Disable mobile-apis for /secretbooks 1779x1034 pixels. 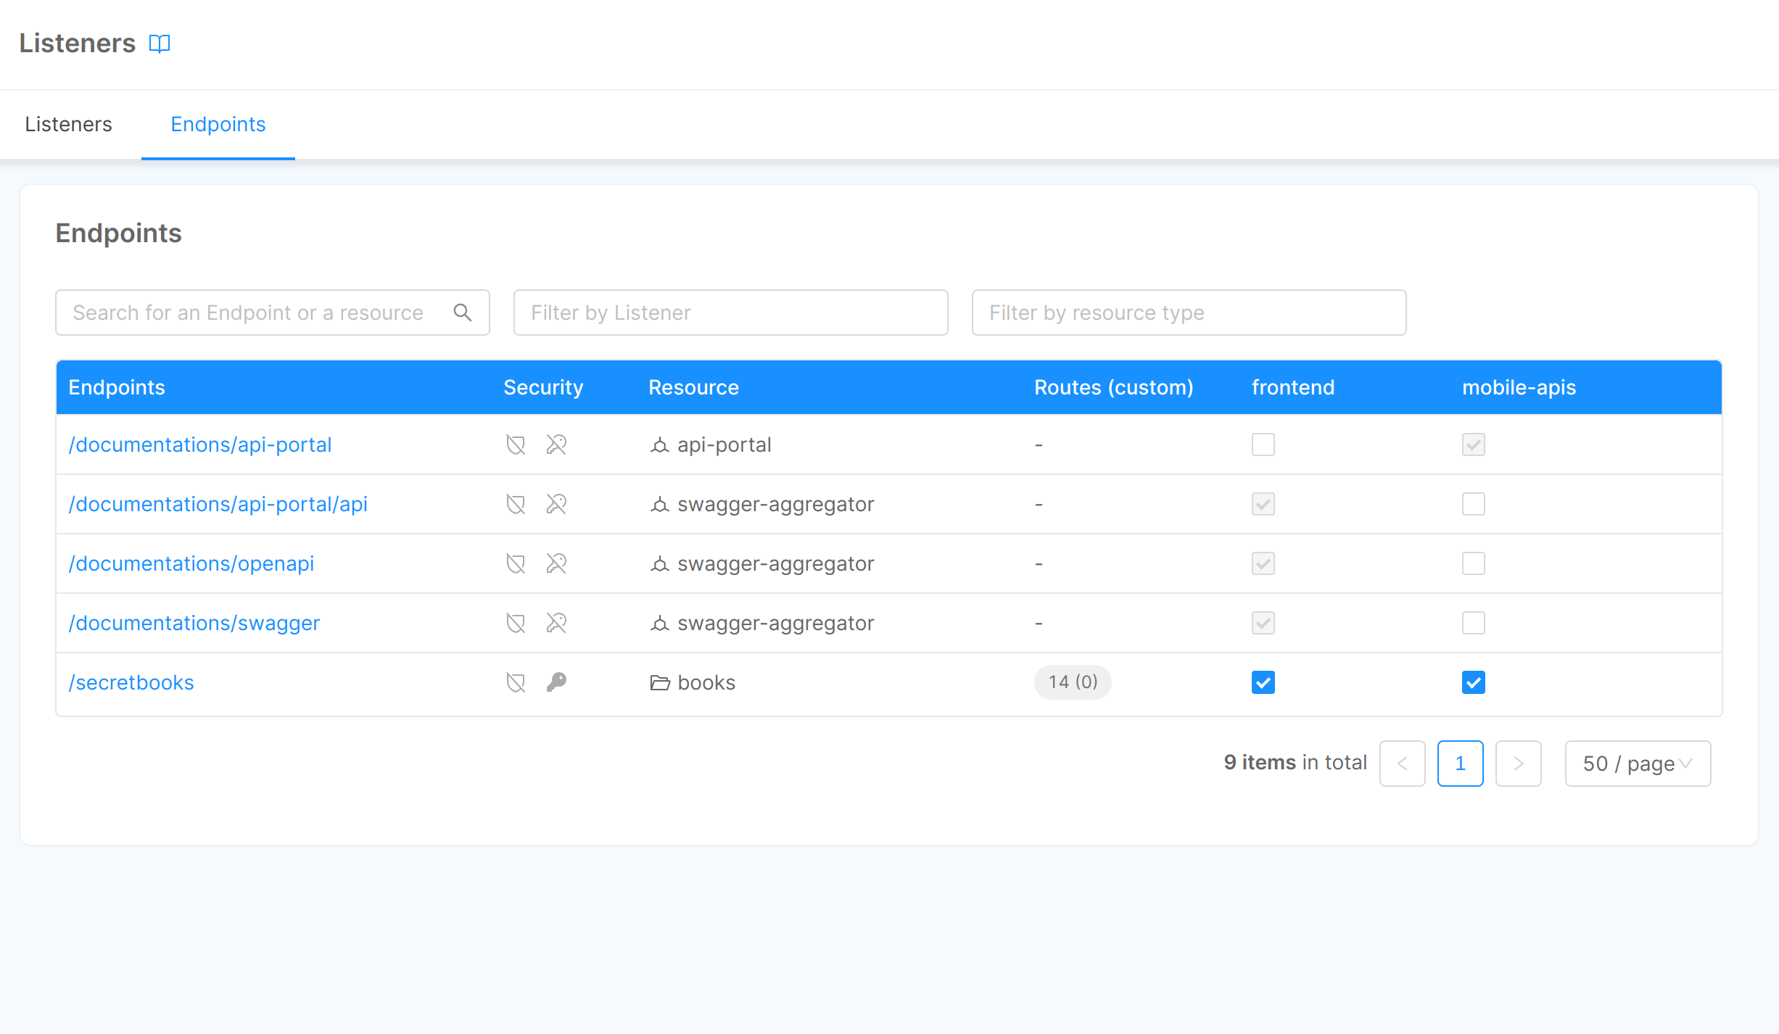point(1473,682)
